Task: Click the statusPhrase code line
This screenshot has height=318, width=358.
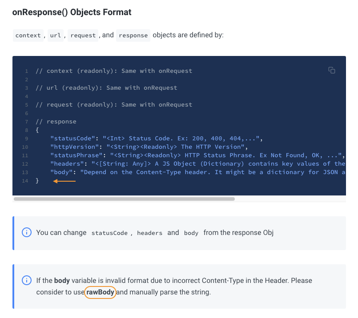Action: 133,155
